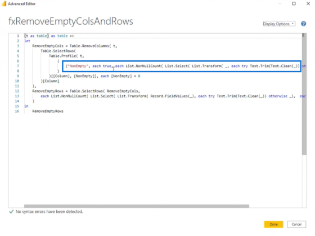The image size is (315, 236).
Task: Click the fxRemoveEmptyColsAndRows query title
Action: pyautogui.click(x=71, y=21)
